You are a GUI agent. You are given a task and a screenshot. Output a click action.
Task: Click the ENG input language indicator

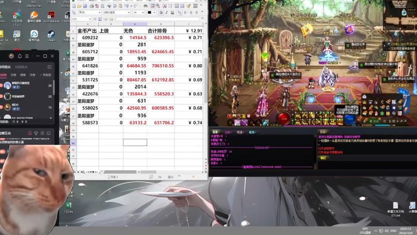coord(394,231)
